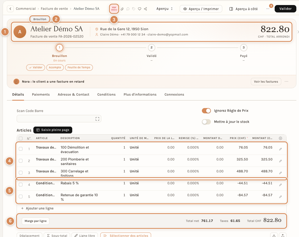Image resolution: width=299 pixels, height=237 pixels.
Task: Navigate to the Commercial breadcrumb
Action: pos(26,8)
